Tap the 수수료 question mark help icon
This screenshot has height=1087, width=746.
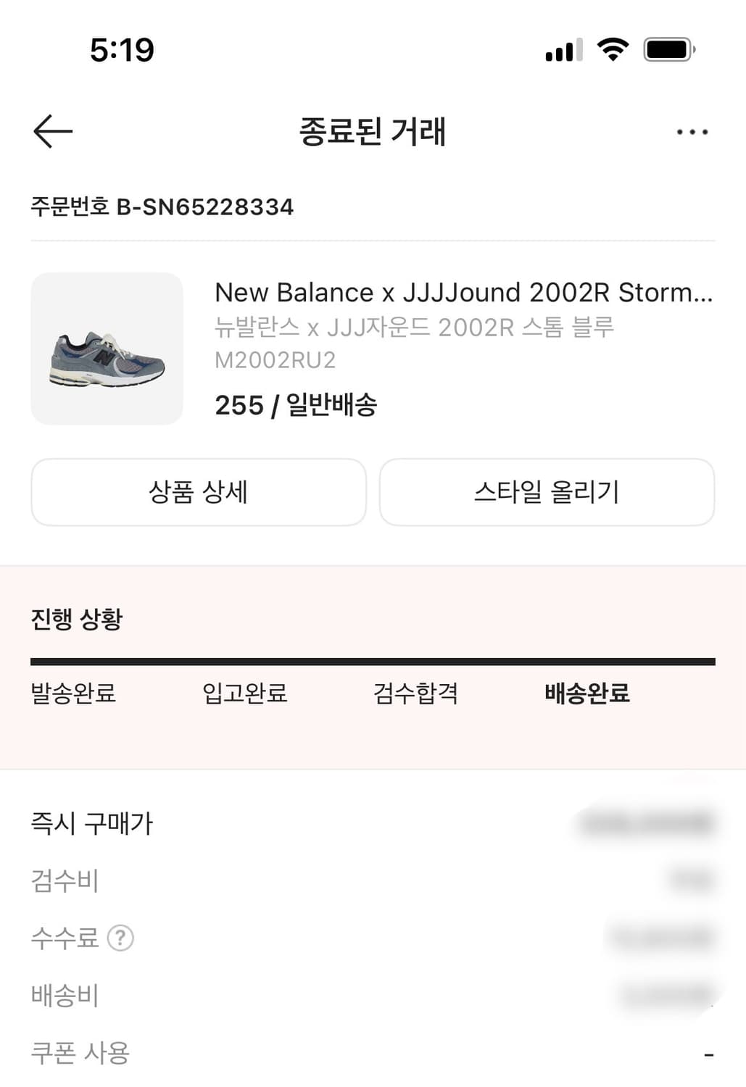[120, 938]
